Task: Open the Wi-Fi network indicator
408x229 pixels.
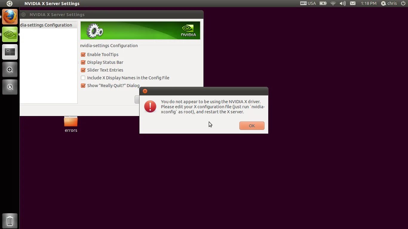Action: click(x=333, y=4)
